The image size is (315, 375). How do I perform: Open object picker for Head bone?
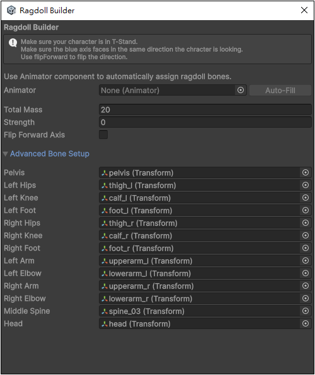tap(306, 323)
